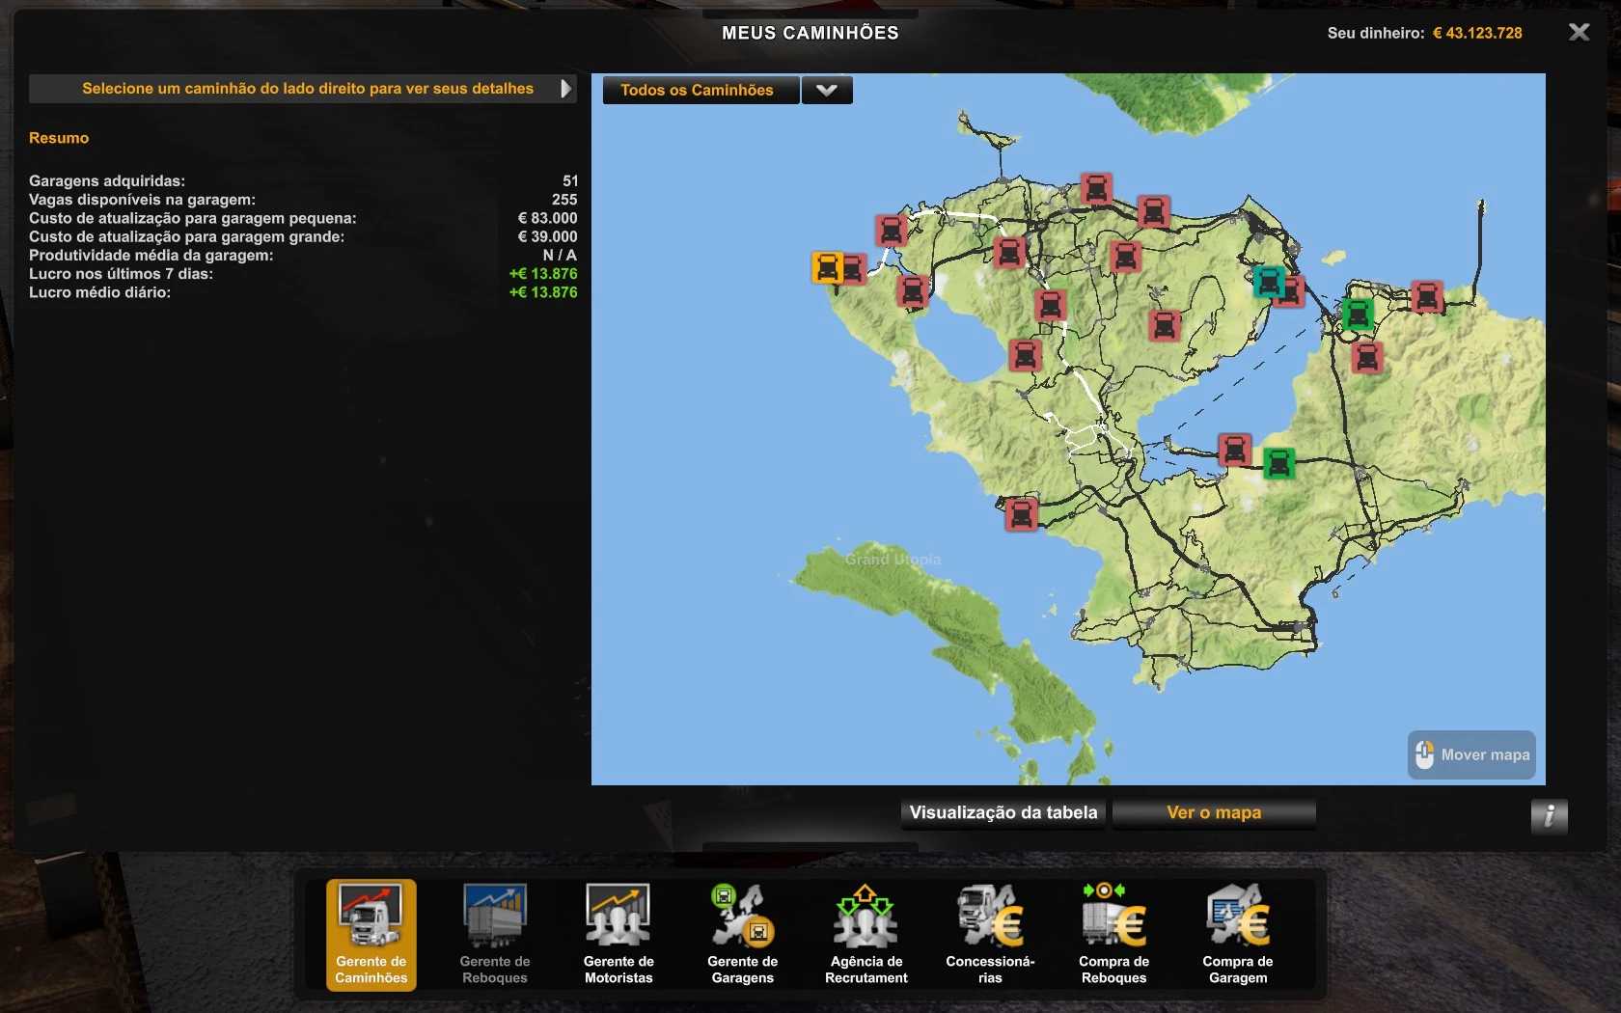
Task: Select the southernmost red truck marker
Action: tap(1021, 514)
